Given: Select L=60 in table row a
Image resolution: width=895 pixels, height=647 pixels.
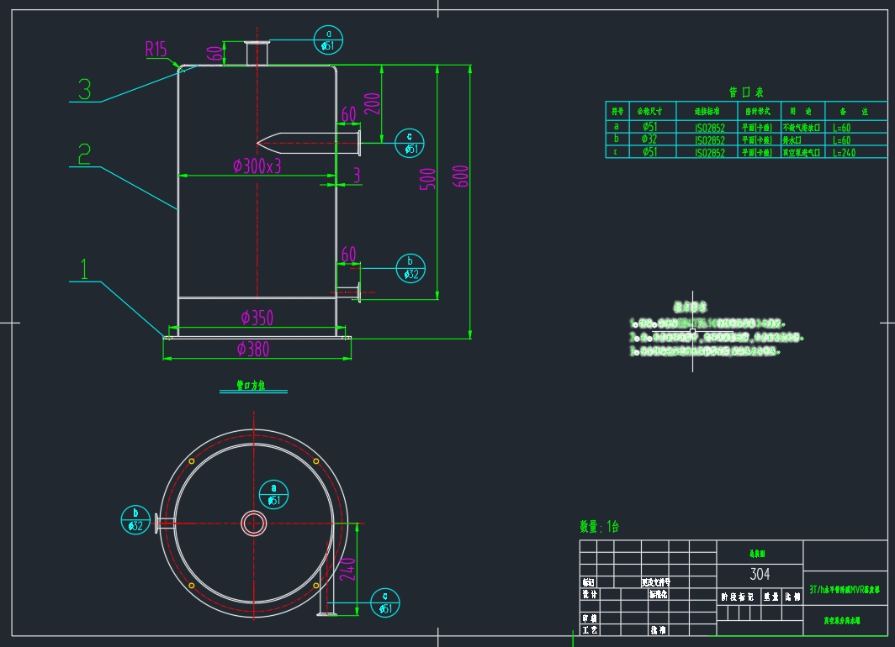Looking at the screenshot, I should click(x=842, y=128).
